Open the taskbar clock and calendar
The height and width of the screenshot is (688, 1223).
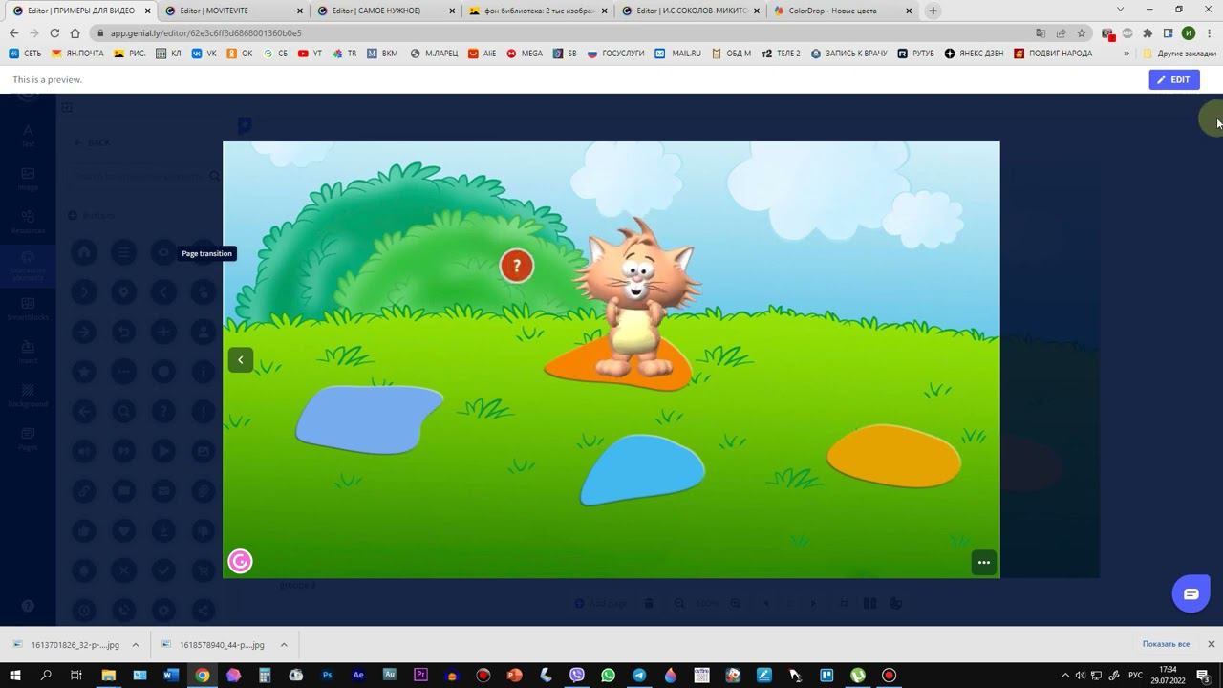[x=1168, y=676]
